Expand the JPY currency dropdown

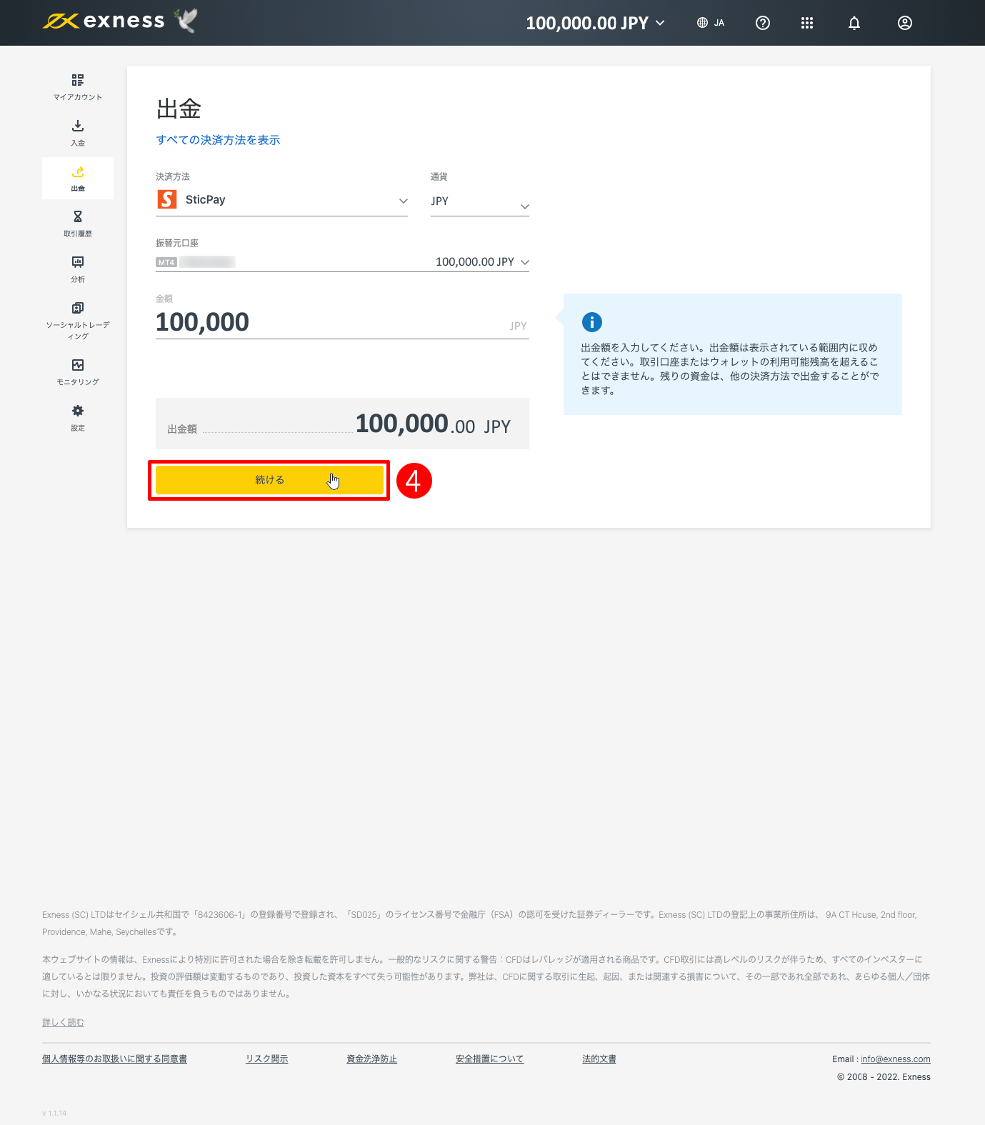(x=480, y=202)
